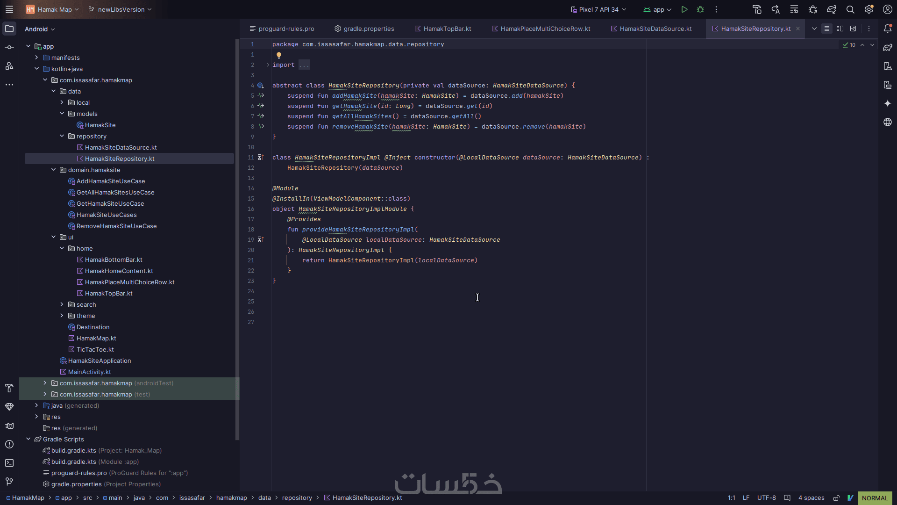Click the Search Everywhere magnifier icon
This screenshot has width=897, height=505.
pyautogui.click(x=850, y=9)
